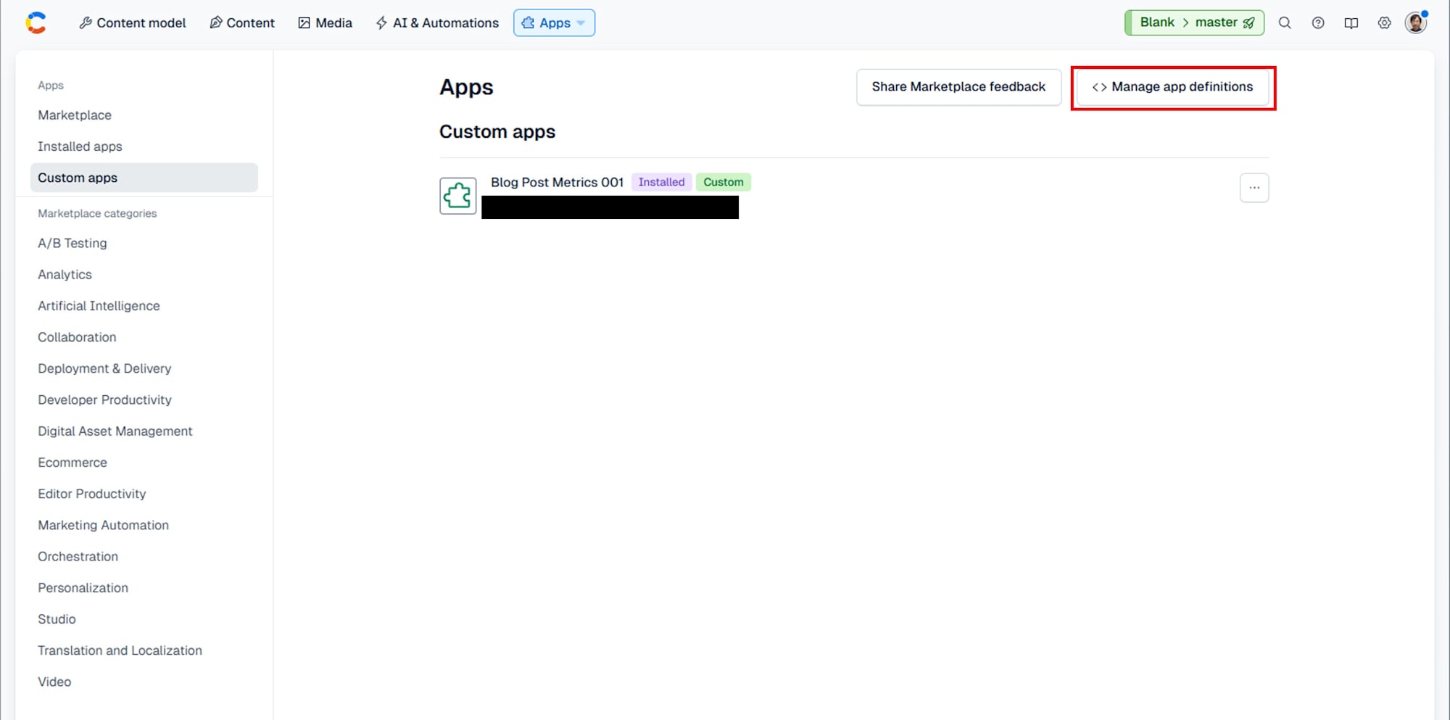The width and height of the screenshot is (1450, 720).
Task: Click the Blog Post Metrics 001 app name
Action: 557,182
